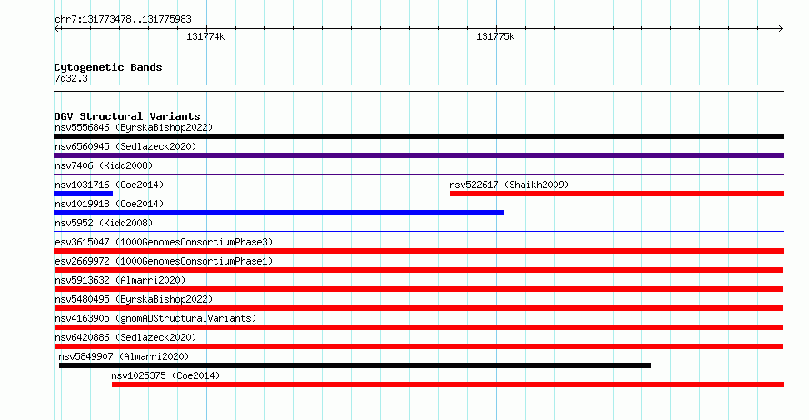Viewport: 809px width, 420px height.
Task: Select the purple nsv6560945 variant bar
Action: click(418, 155)
